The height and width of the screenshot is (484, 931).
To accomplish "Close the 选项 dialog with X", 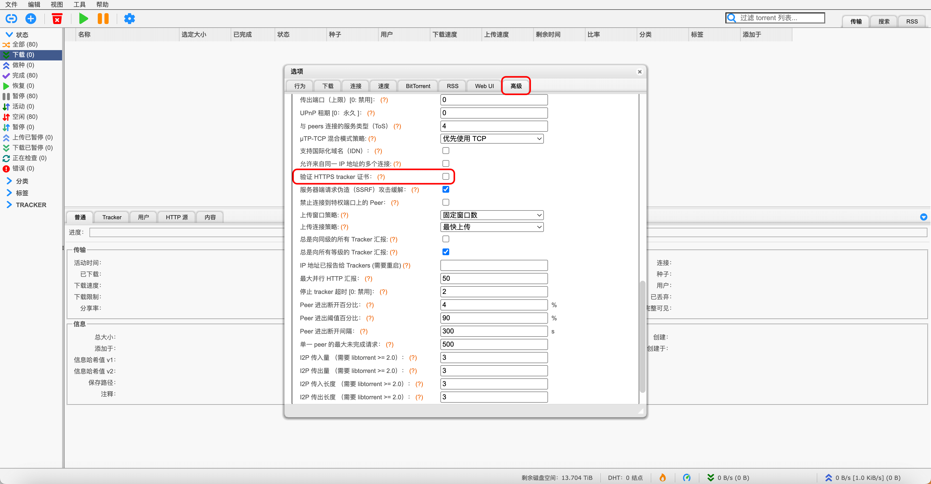I will pyautogui.click(x=640, y=72).
